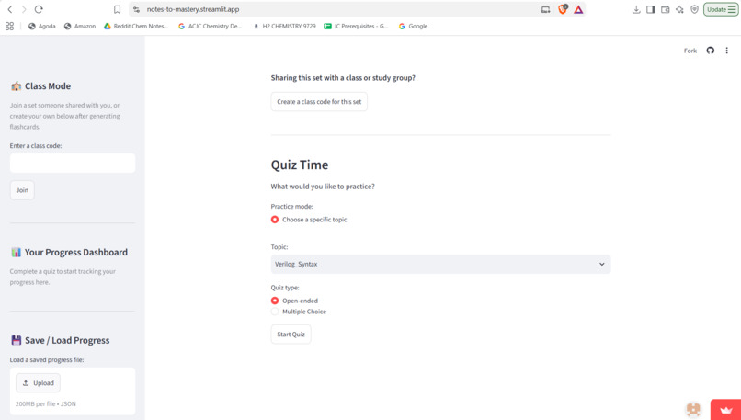Viewport: 741px width, 420px height.
Task: Click the install app icon in address bar
Action: pyautogui.click(x=546, y=9)
